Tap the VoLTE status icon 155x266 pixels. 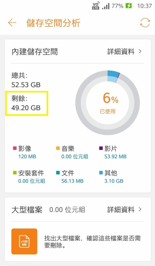[x=96, y=6]
